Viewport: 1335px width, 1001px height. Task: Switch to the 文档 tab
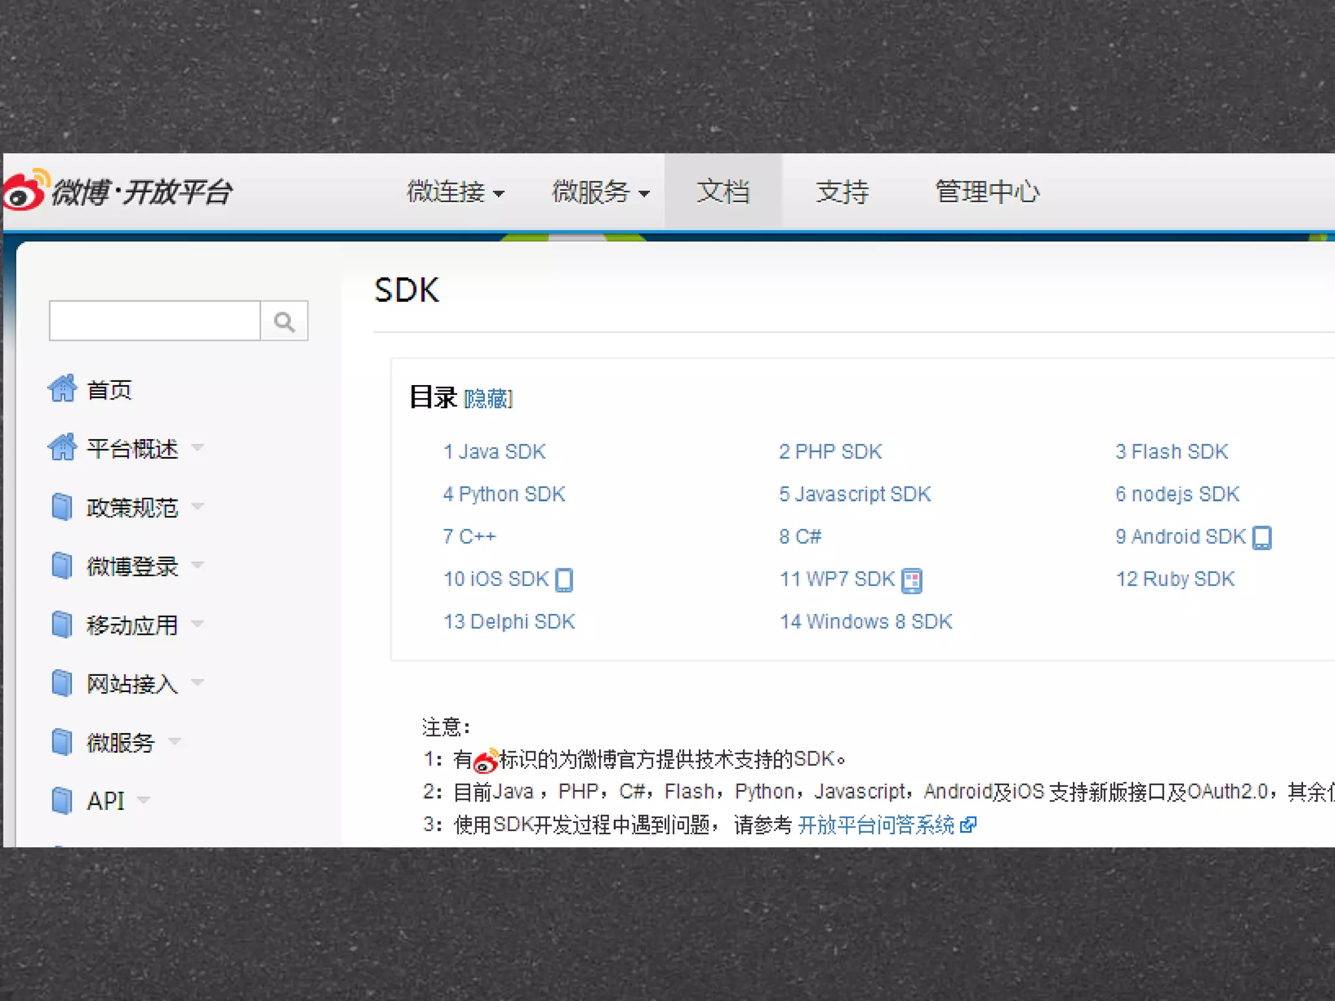coord(723,192)
